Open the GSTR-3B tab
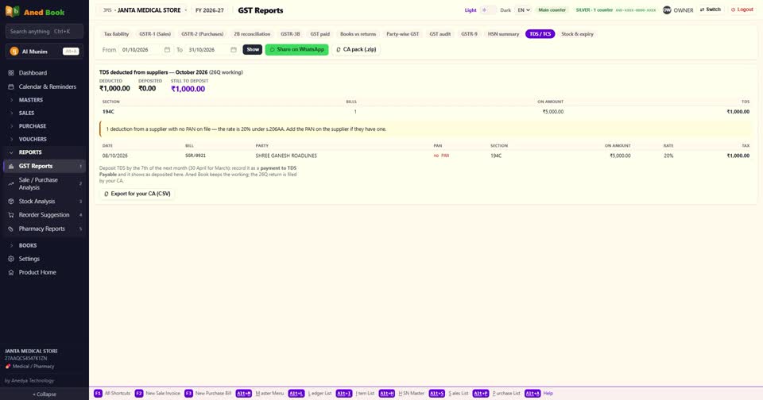763x400 pixels. point(290,34)
